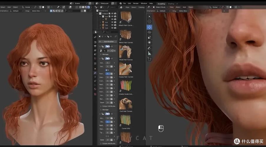Select the Rotate tool
Screen dimensions: 266x147
[149, 32]
